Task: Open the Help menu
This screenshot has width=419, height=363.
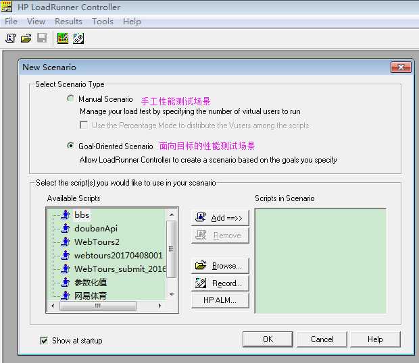Action: coord(132,22)
